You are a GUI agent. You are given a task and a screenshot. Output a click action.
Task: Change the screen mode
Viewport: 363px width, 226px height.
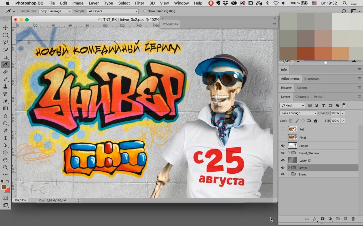coord(5,205)
